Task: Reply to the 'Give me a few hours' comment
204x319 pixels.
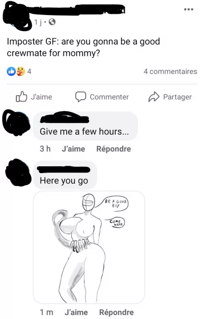Action: click(x=114, y=149)
